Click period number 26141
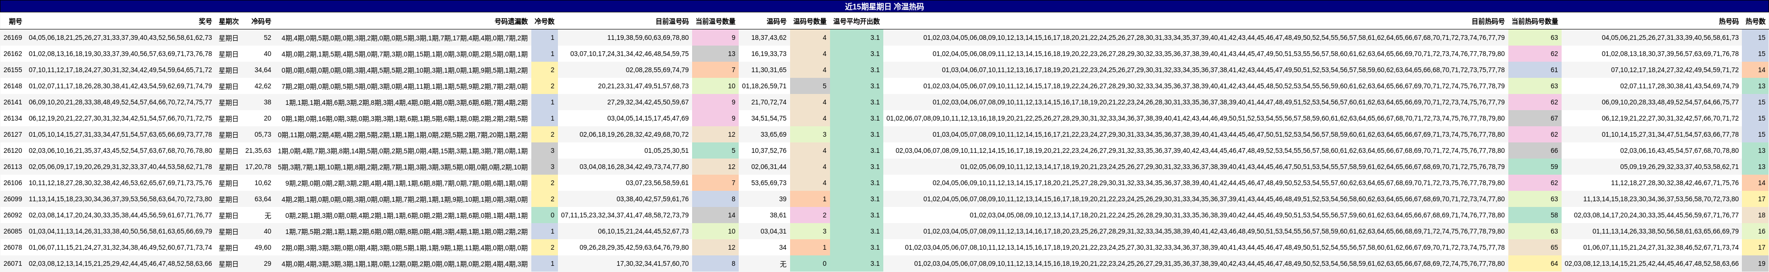 tap(12, 102)
